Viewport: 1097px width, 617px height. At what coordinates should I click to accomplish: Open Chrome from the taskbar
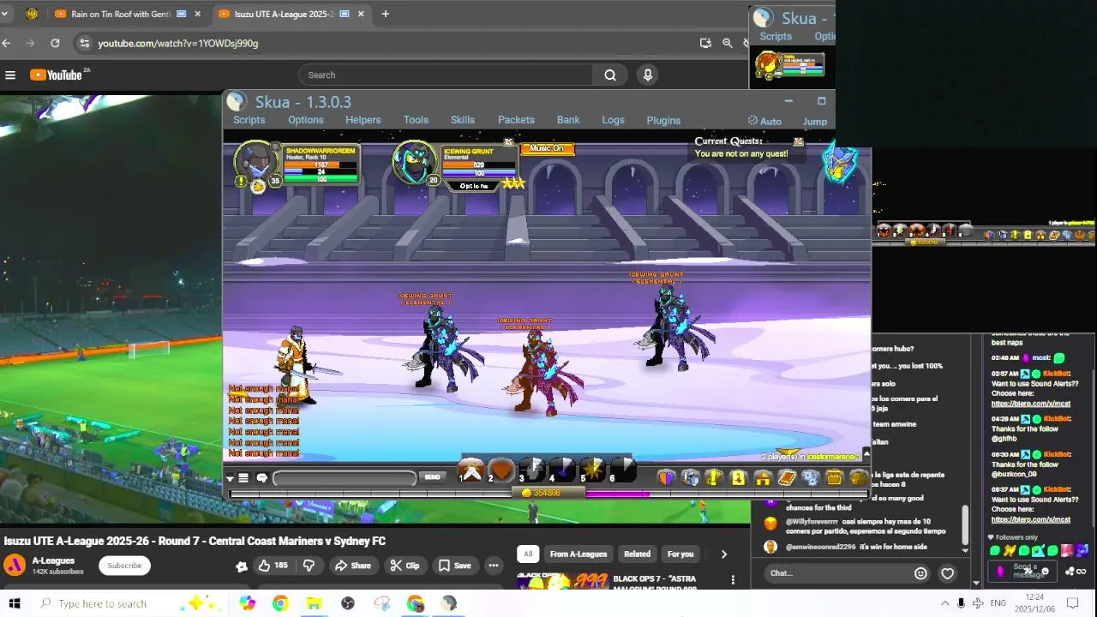(x=280, y=603)
